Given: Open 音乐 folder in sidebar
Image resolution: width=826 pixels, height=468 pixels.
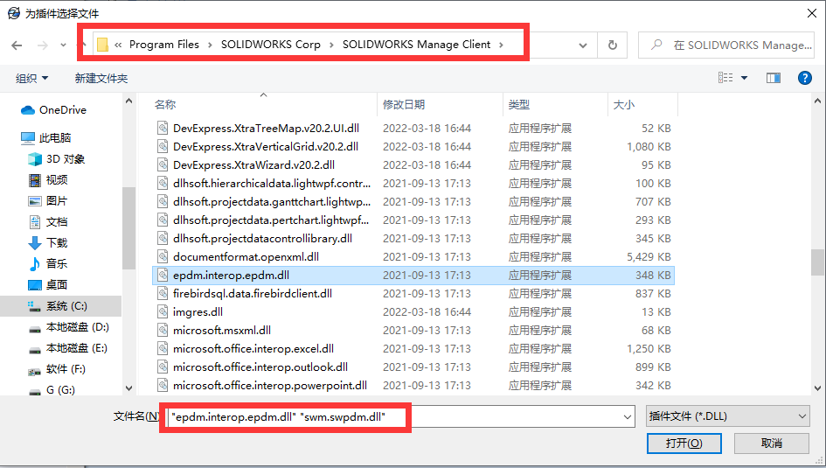Looking at the screenshot, I should (48, 264).
